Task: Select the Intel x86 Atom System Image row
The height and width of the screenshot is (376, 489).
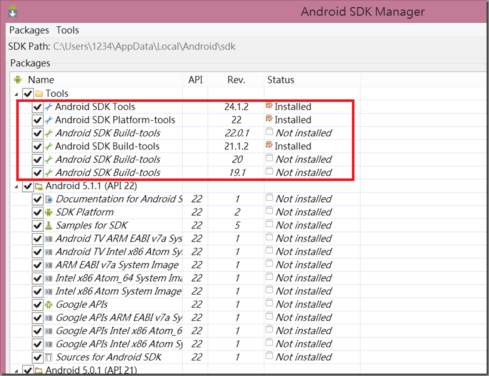Action: click(x=118, y=291)
